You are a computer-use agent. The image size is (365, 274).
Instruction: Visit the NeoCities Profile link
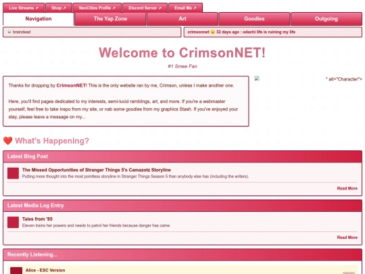97,8
